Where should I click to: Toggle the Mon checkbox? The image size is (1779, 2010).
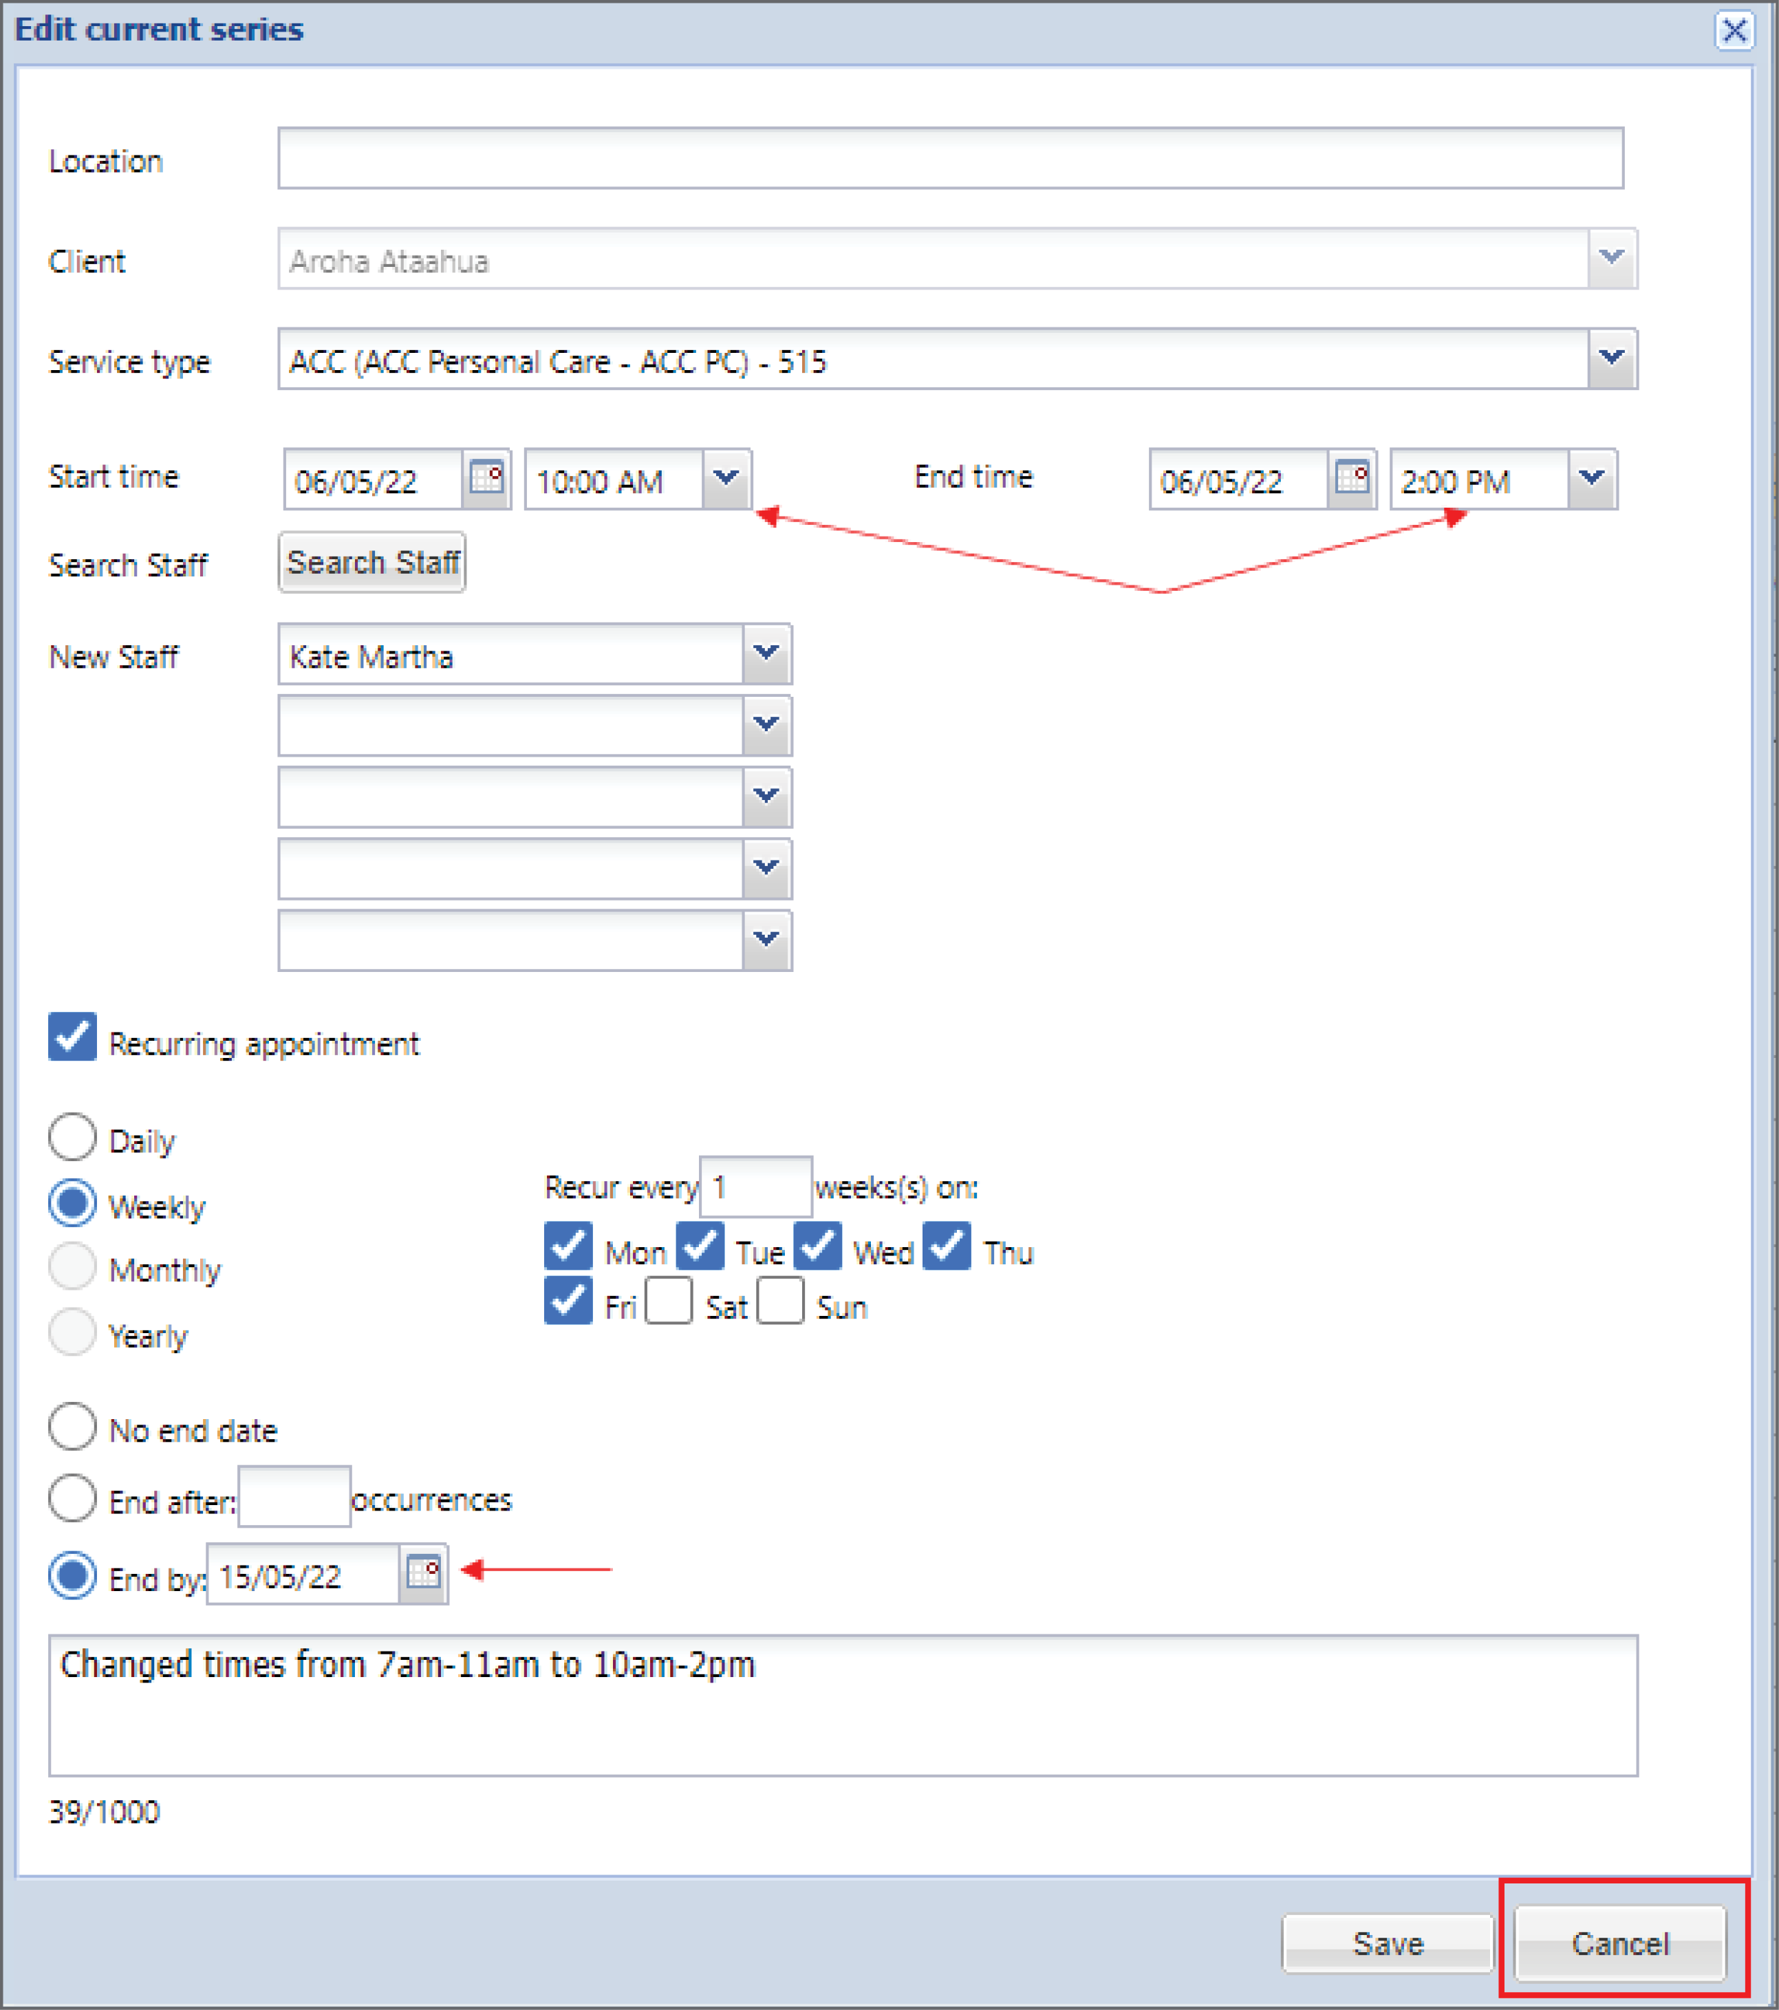tap(568, 1246)
